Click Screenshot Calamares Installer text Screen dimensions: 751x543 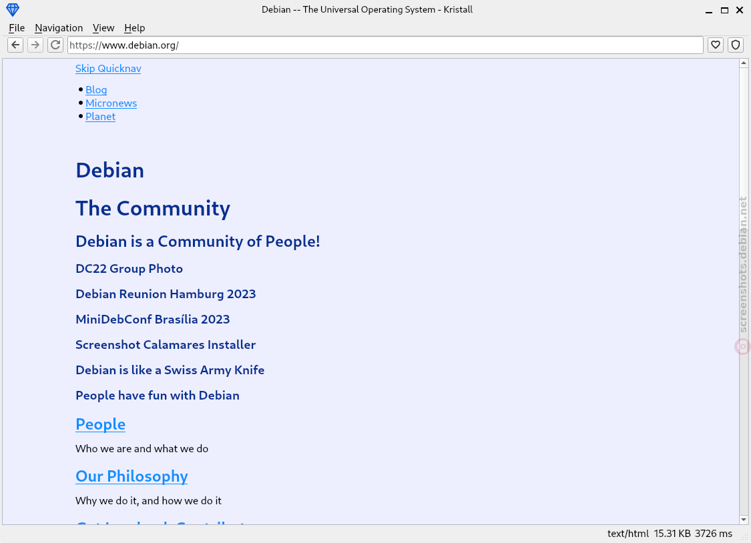pos(166,345)
